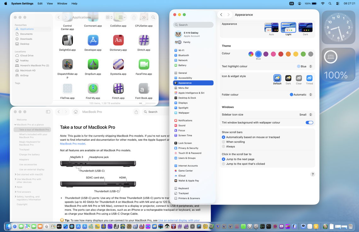Enable Tint window background with wallpaper colour
359x232 pixels.
click(309, 122)
